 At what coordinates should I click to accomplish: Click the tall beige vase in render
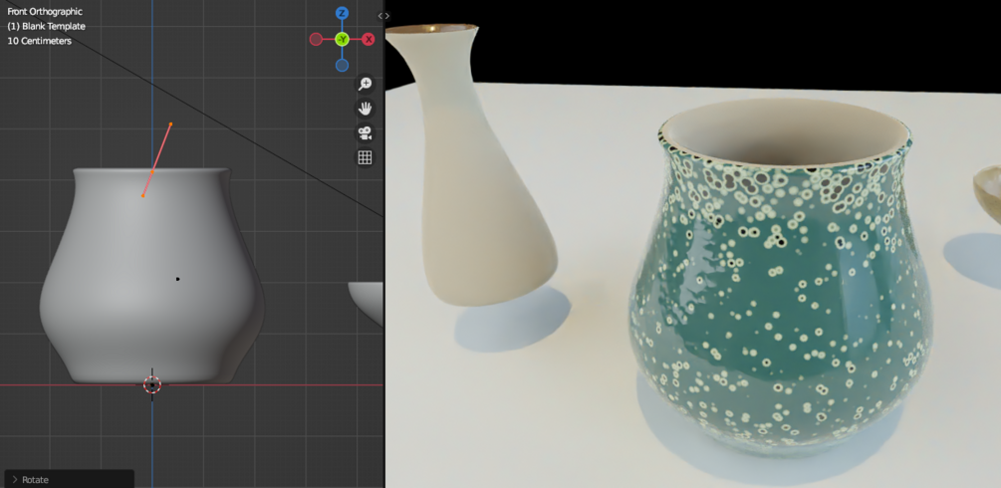click(472, 163)
